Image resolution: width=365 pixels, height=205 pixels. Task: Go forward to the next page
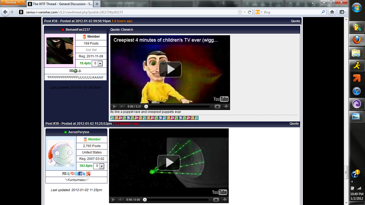(12, 12)
